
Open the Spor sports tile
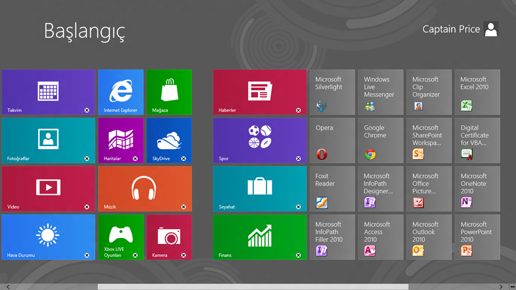coord(259,140)
